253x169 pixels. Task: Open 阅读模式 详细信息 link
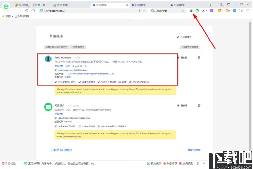59,114
